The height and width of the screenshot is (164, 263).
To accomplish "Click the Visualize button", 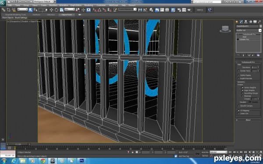I will point(243,102).
